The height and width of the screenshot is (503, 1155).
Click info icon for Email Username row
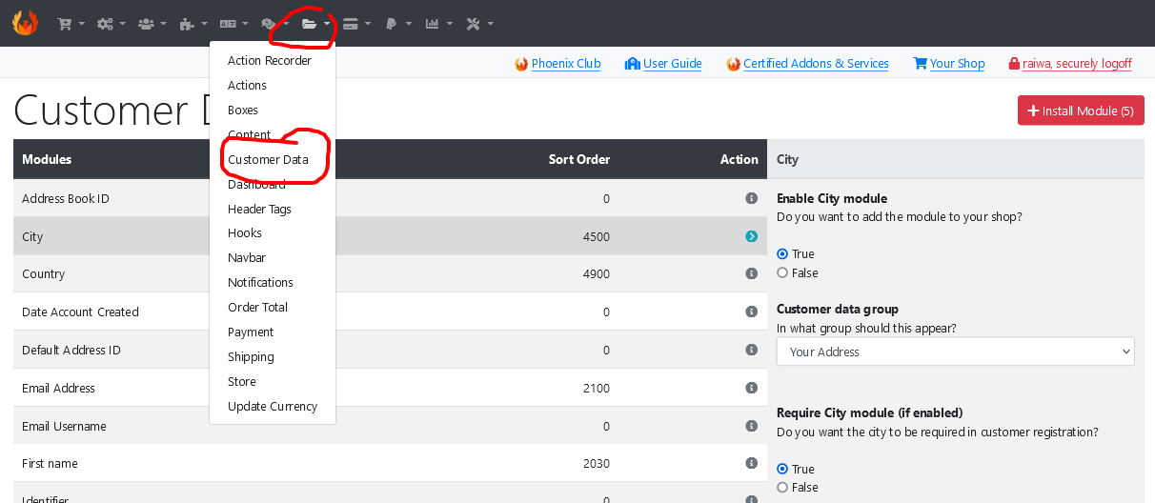pyautogui.click(x=751, y=426)
